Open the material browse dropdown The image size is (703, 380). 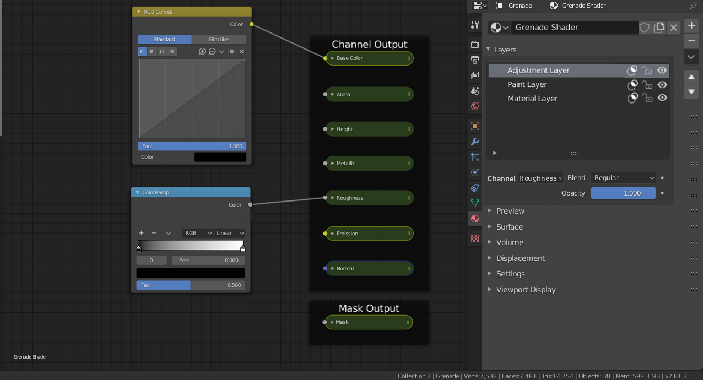pyautogui.click(x=499, y=28)
